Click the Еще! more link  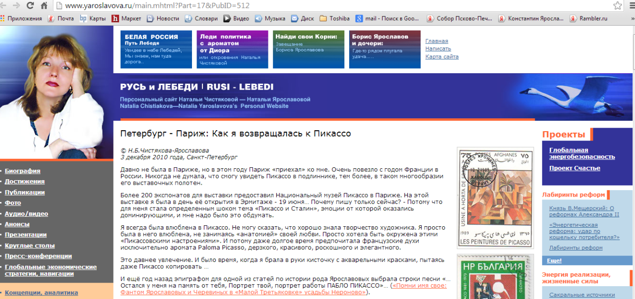[554, 260]
